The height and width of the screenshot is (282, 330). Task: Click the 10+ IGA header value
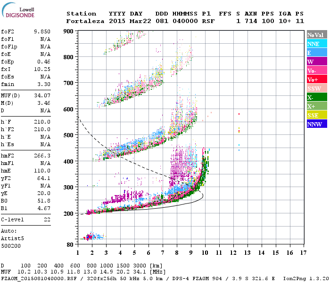point(285,21)
